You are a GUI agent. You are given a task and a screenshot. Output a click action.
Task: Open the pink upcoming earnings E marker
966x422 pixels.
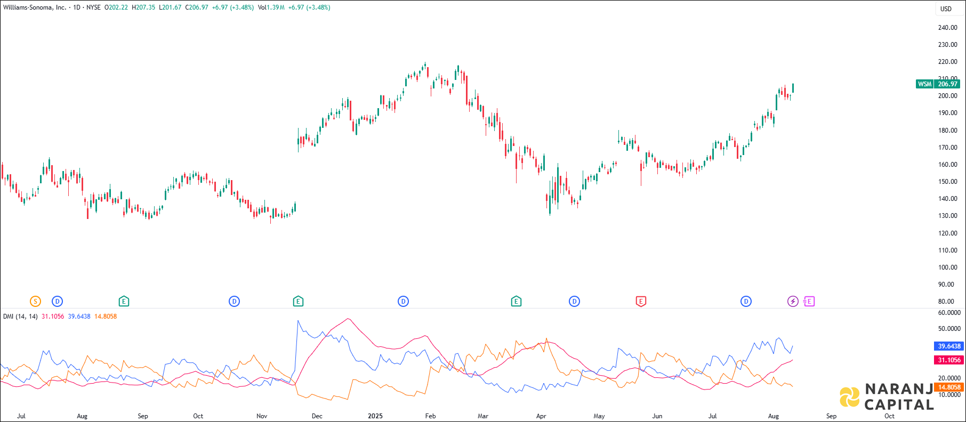(x=809, y=302)
